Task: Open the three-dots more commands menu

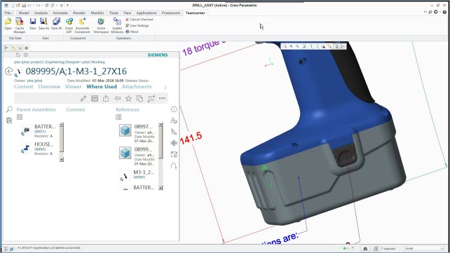Action: 162,98
